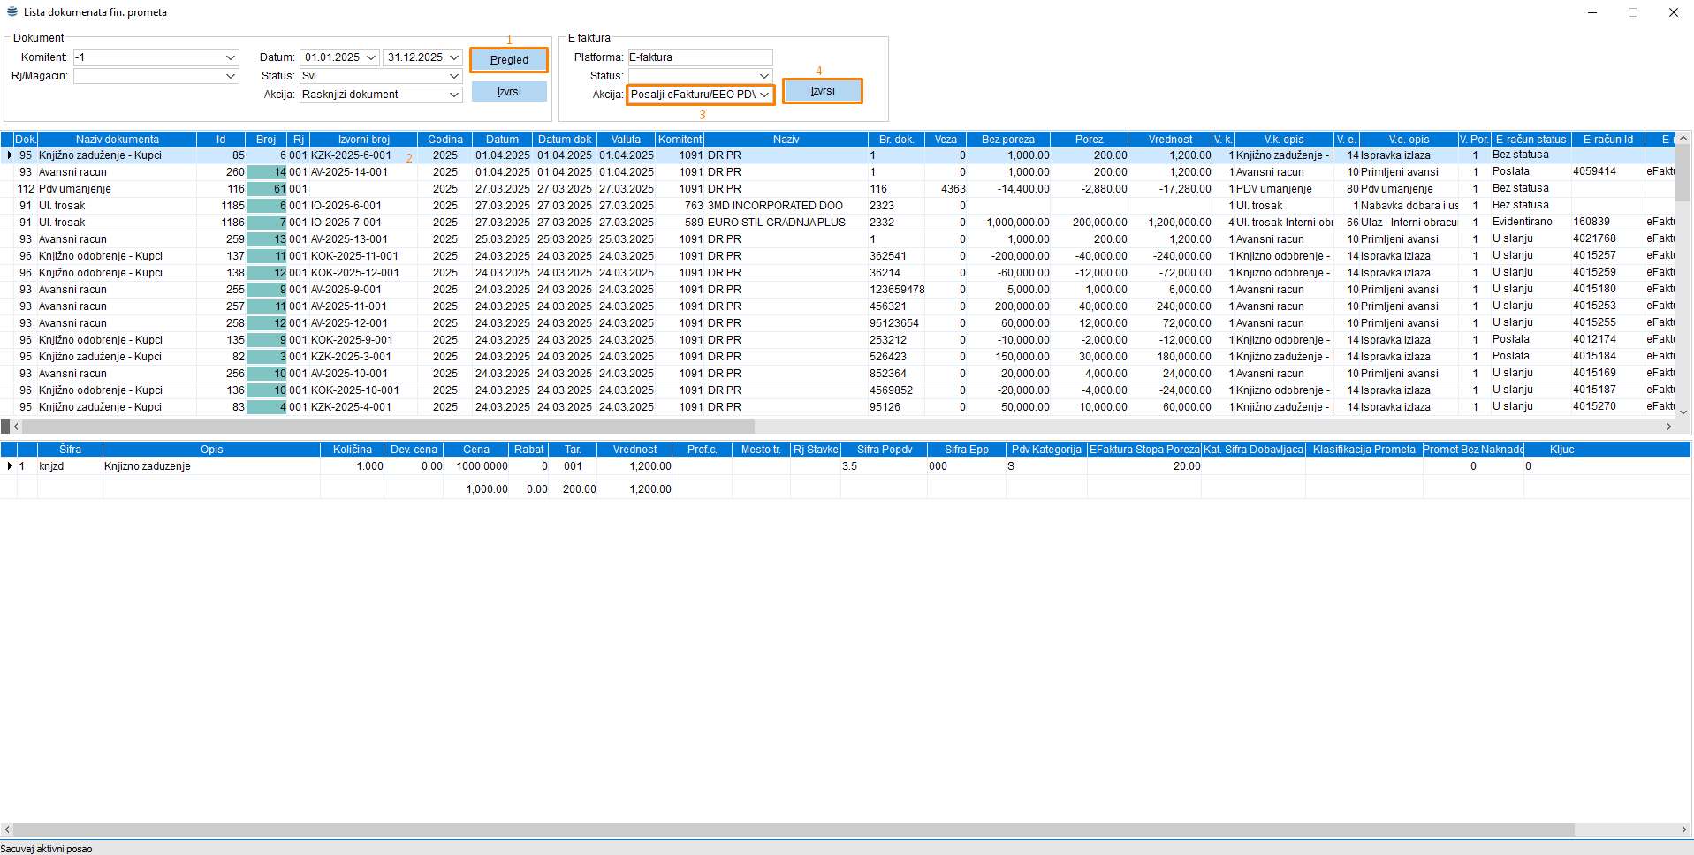1694x855 pixels.
Task: Click the Knjizno zaduzenje item row
Action: [147, 466]
